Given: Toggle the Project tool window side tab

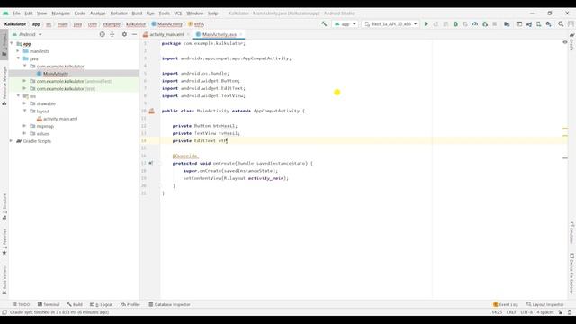Looking at the screenshot, I should pos(4,45).
